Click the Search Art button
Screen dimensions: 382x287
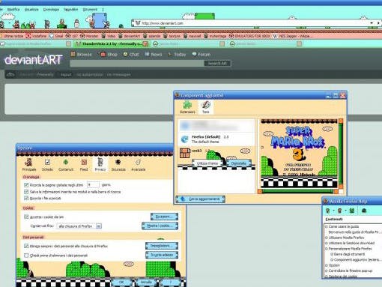point(217,63)
